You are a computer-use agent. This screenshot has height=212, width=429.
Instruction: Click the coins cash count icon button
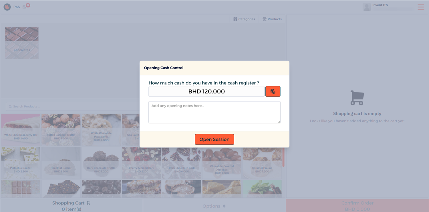273,91
